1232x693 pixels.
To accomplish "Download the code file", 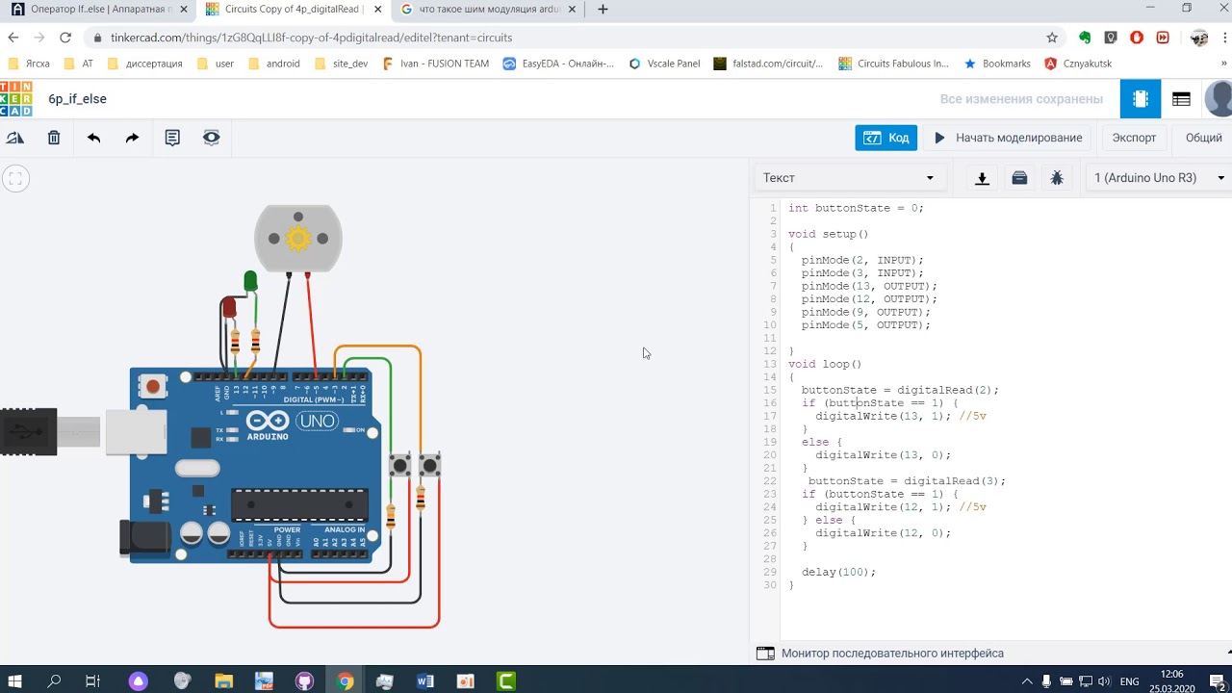I will pos(982,178).
